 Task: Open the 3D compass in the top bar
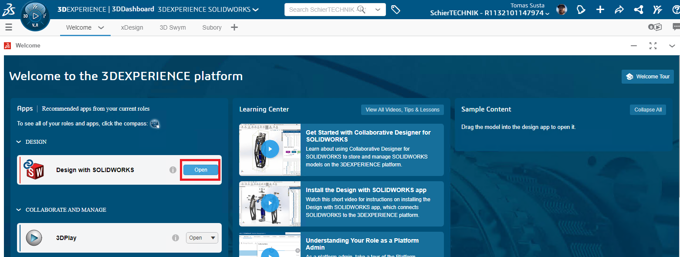coord(35,16)
